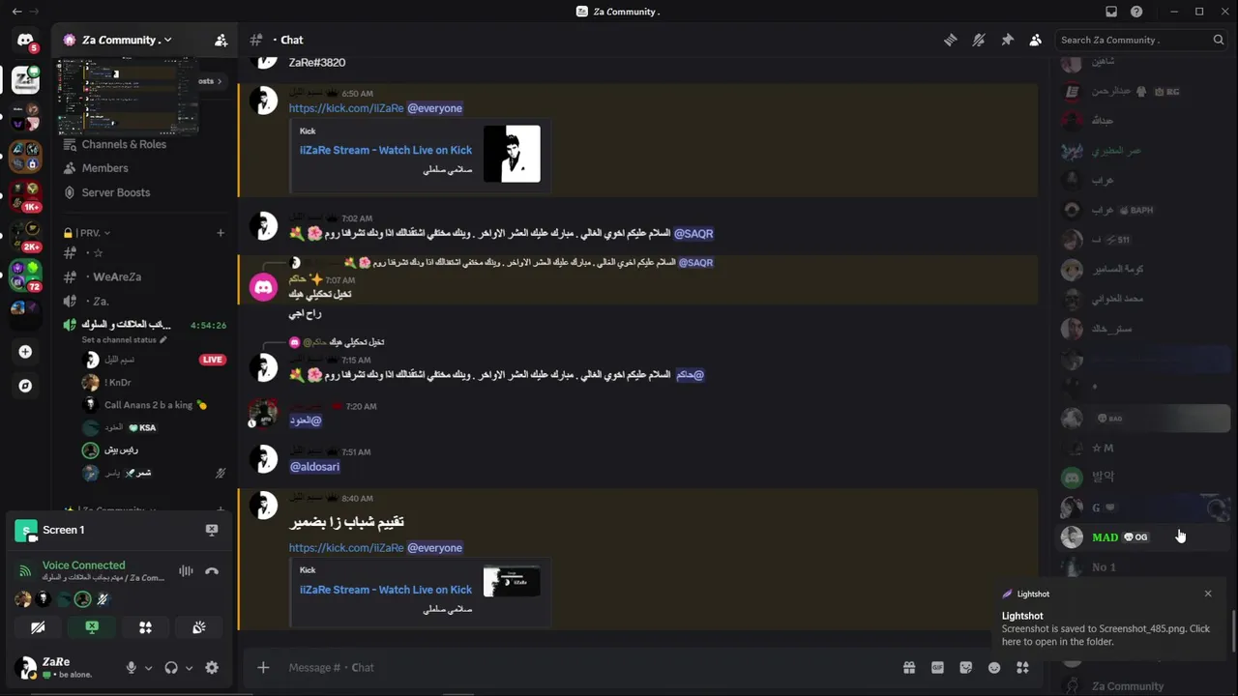Turn on the camera in the voice panel
Image resolution: width=1238 pixels, height=696 pixels.
[x=38, y=627]
